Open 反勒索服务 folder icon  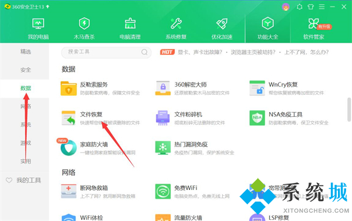[69, 88]
